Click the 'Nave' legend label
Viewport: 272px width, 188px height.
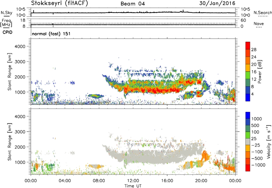pos(259,24)
